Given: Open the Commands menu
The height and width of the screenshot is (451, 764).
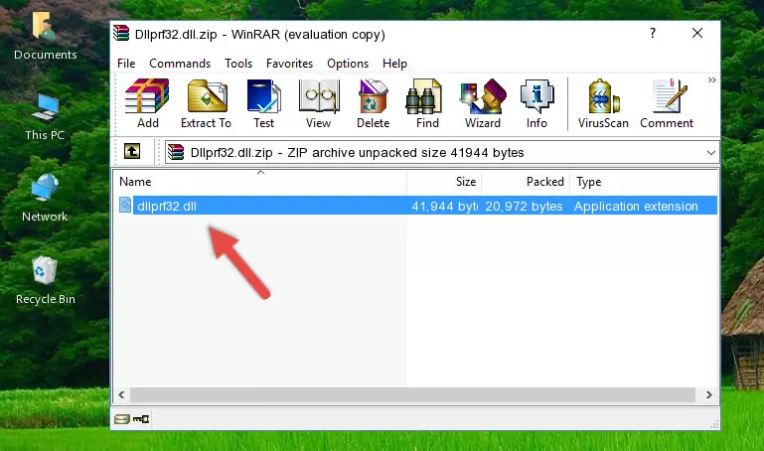Looking at the screenshot, I should tap(180, 64).
